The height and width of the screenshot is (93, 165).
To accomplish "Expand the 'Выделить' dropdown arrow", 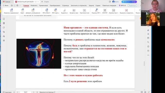I will [68, 13].
